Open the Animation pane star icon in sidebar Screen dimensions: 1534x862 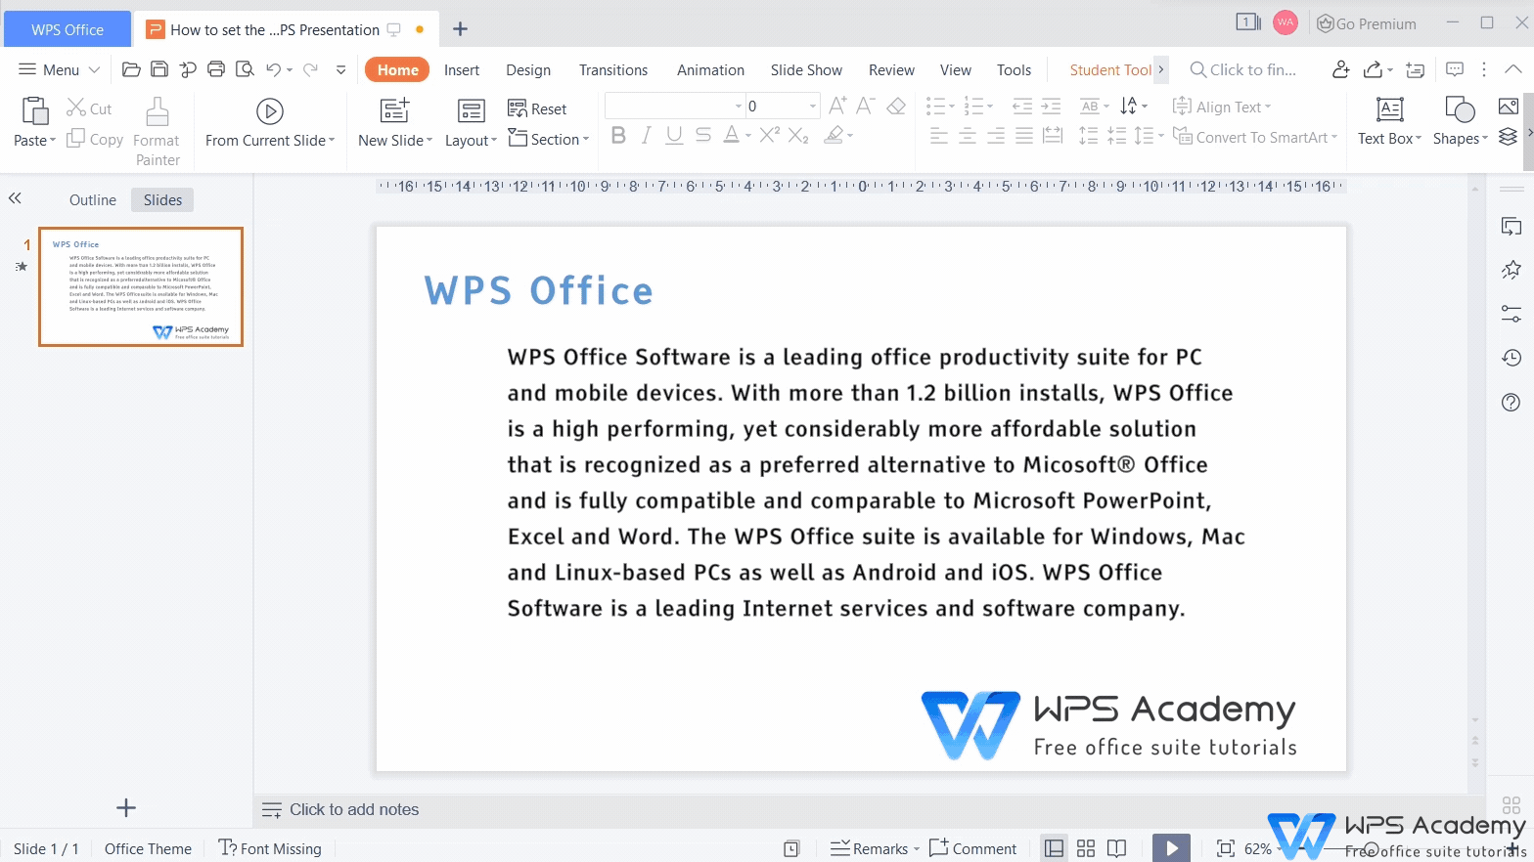point(1511,270)
